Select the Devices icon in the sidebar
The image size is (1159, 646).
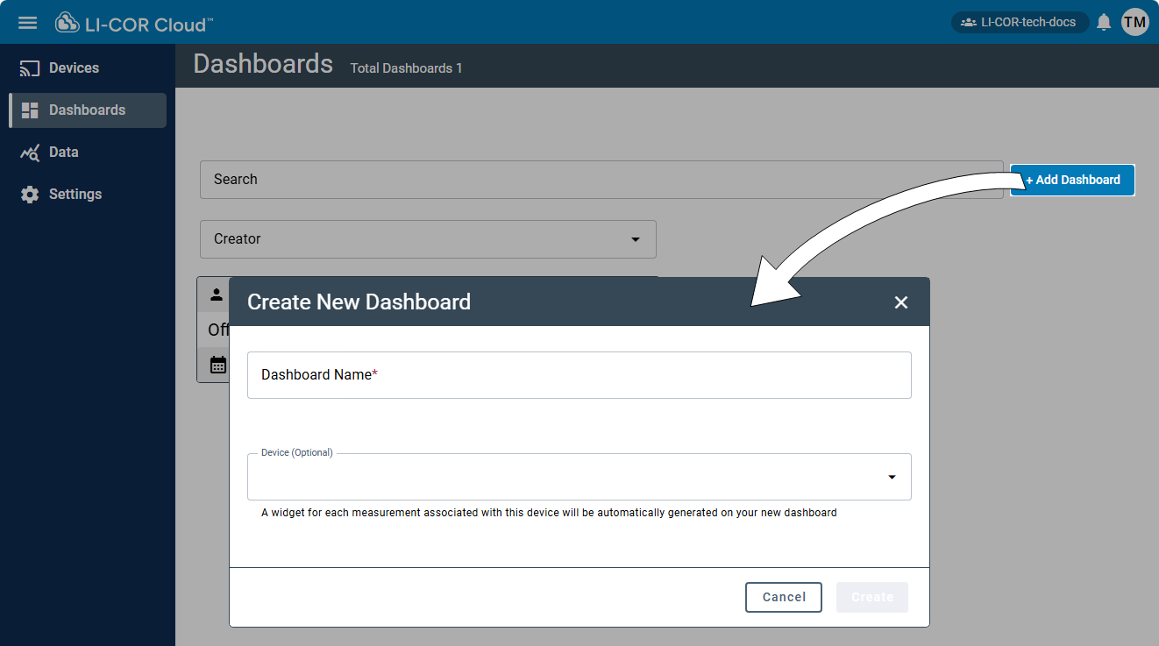point(31,67)
